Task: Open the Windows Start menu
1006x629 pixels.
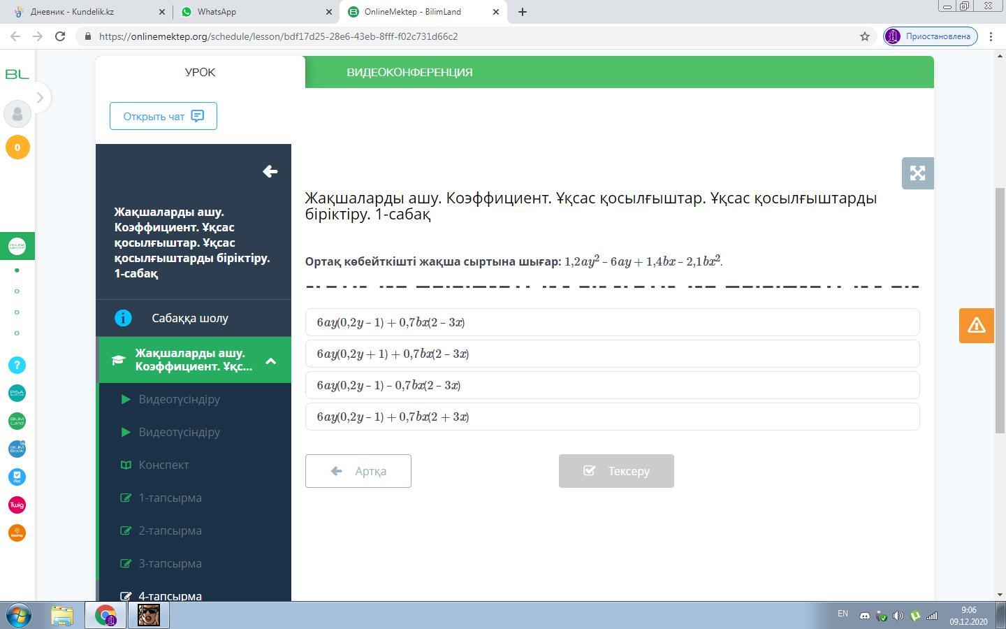Action: tap(18, 615)
